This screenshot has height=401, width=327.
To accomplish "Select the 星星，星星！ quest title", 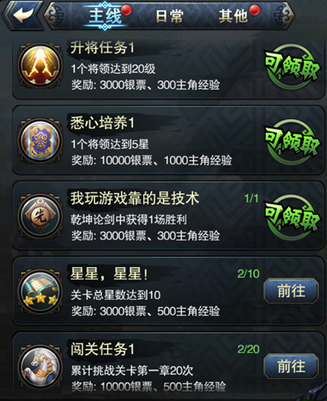I will (108, 273).
